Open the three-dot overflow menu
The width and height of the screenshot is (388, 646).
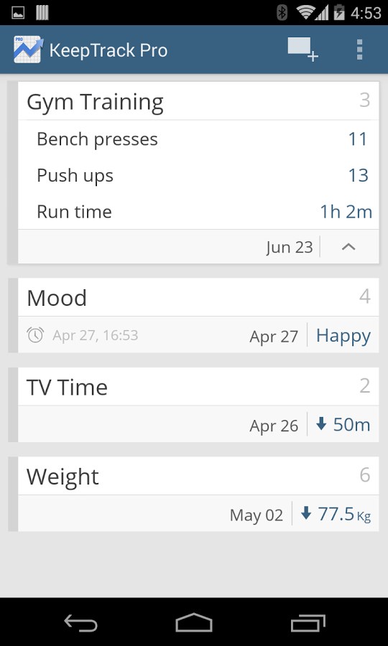coord(359,50)
